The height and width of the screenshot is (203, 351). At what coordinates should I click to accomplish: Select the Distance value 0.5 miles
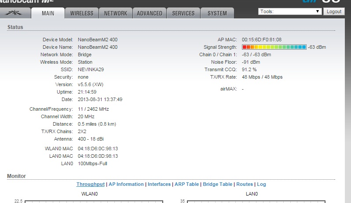[x=97, y=124]
